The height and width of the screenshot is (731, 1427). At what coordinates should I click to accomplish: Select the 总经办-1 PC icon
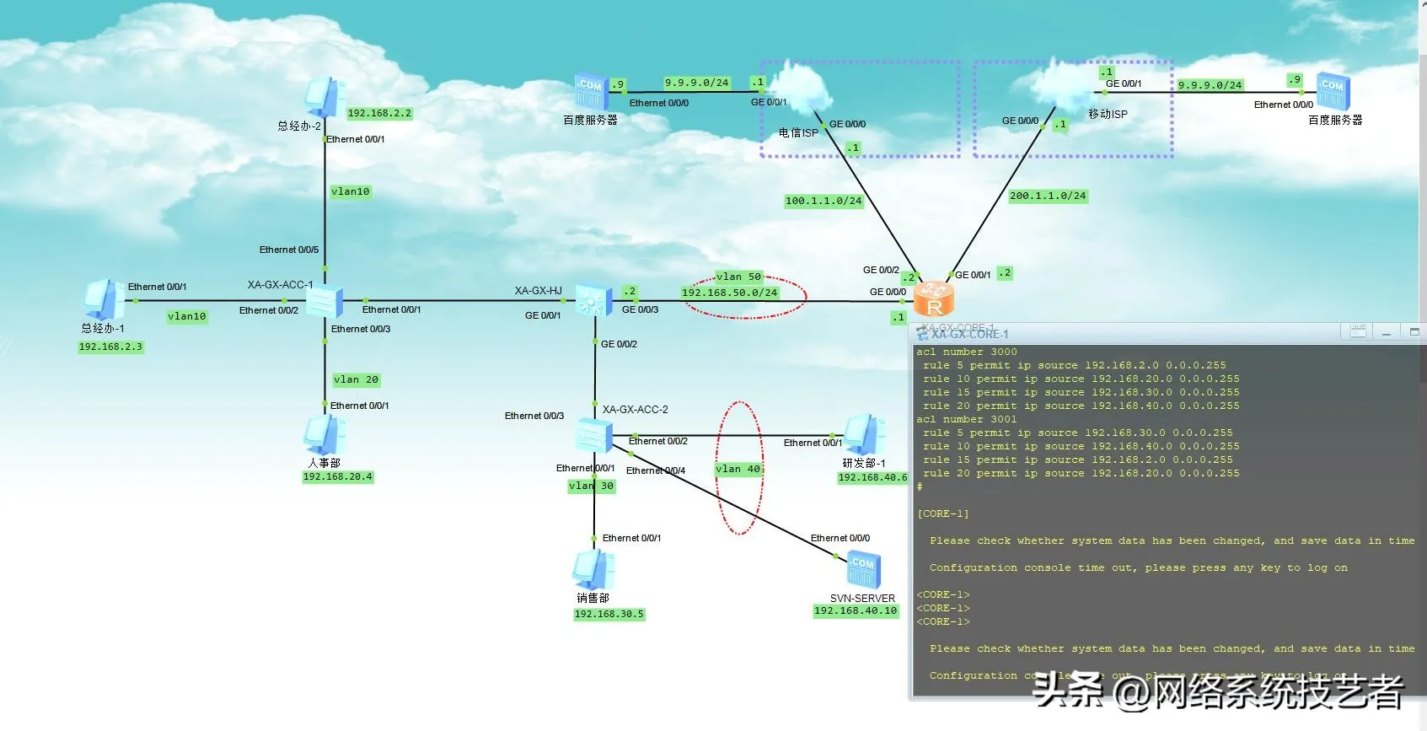[104, 300]
